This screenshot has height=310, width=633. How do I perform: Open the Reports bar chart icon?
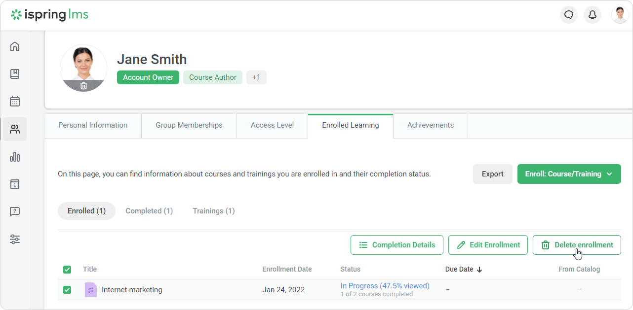[15, 157]
